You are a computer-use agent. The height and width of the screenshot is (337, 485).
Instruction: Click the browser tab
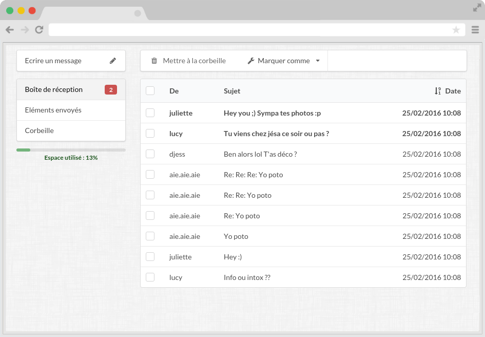click(x=94, y=13)
